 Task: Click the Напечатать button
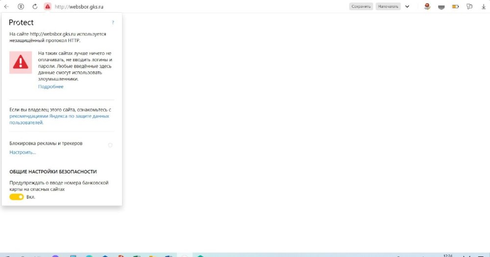(388, 6)
